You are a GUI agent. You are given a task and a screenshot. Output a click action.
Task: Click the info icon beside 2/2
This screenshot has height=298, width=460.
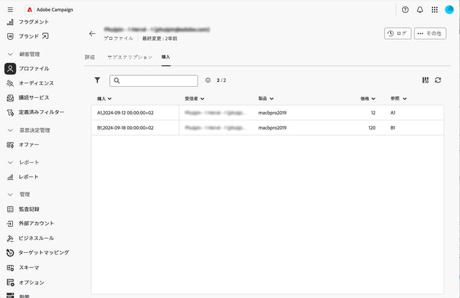208,80
